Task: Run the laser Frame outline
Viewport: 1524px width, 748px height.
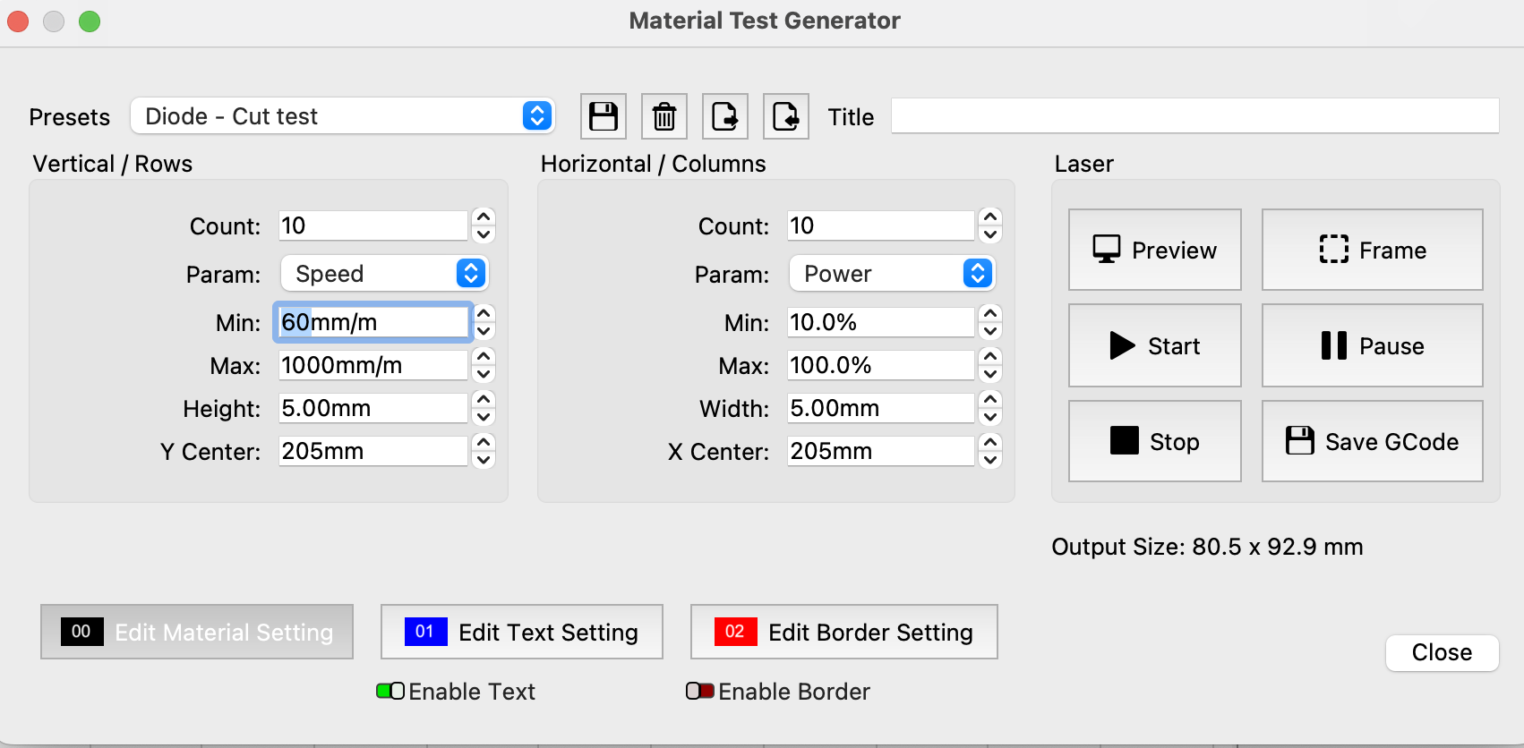Action: coord(1373,250)
